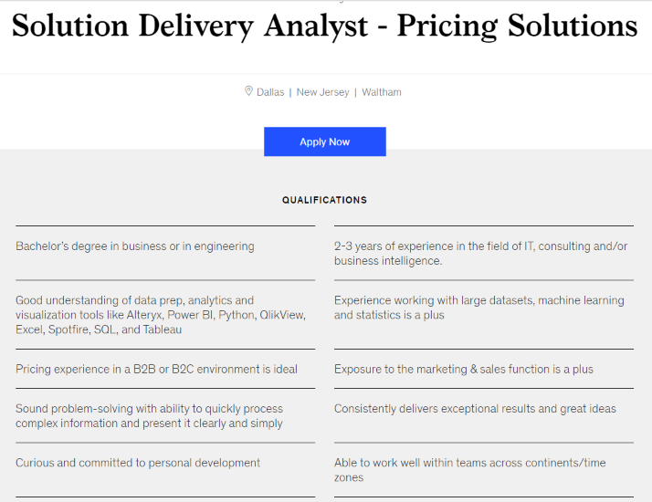
Task: Click the exceptional results and great ideas item
Action: 475,409
